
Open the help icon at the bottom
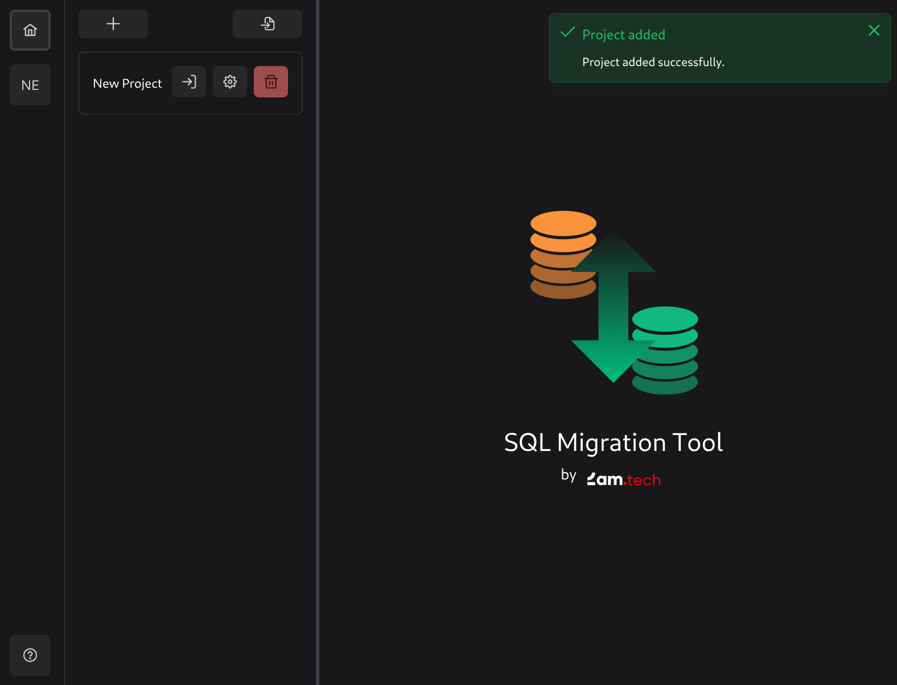30,655
